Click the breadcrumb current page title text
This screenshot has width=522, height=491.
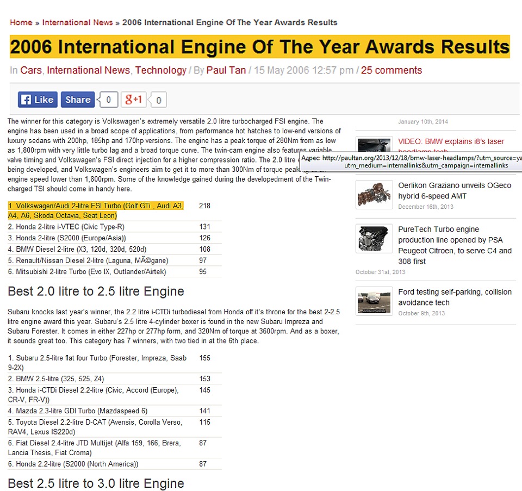pos(229,22)
